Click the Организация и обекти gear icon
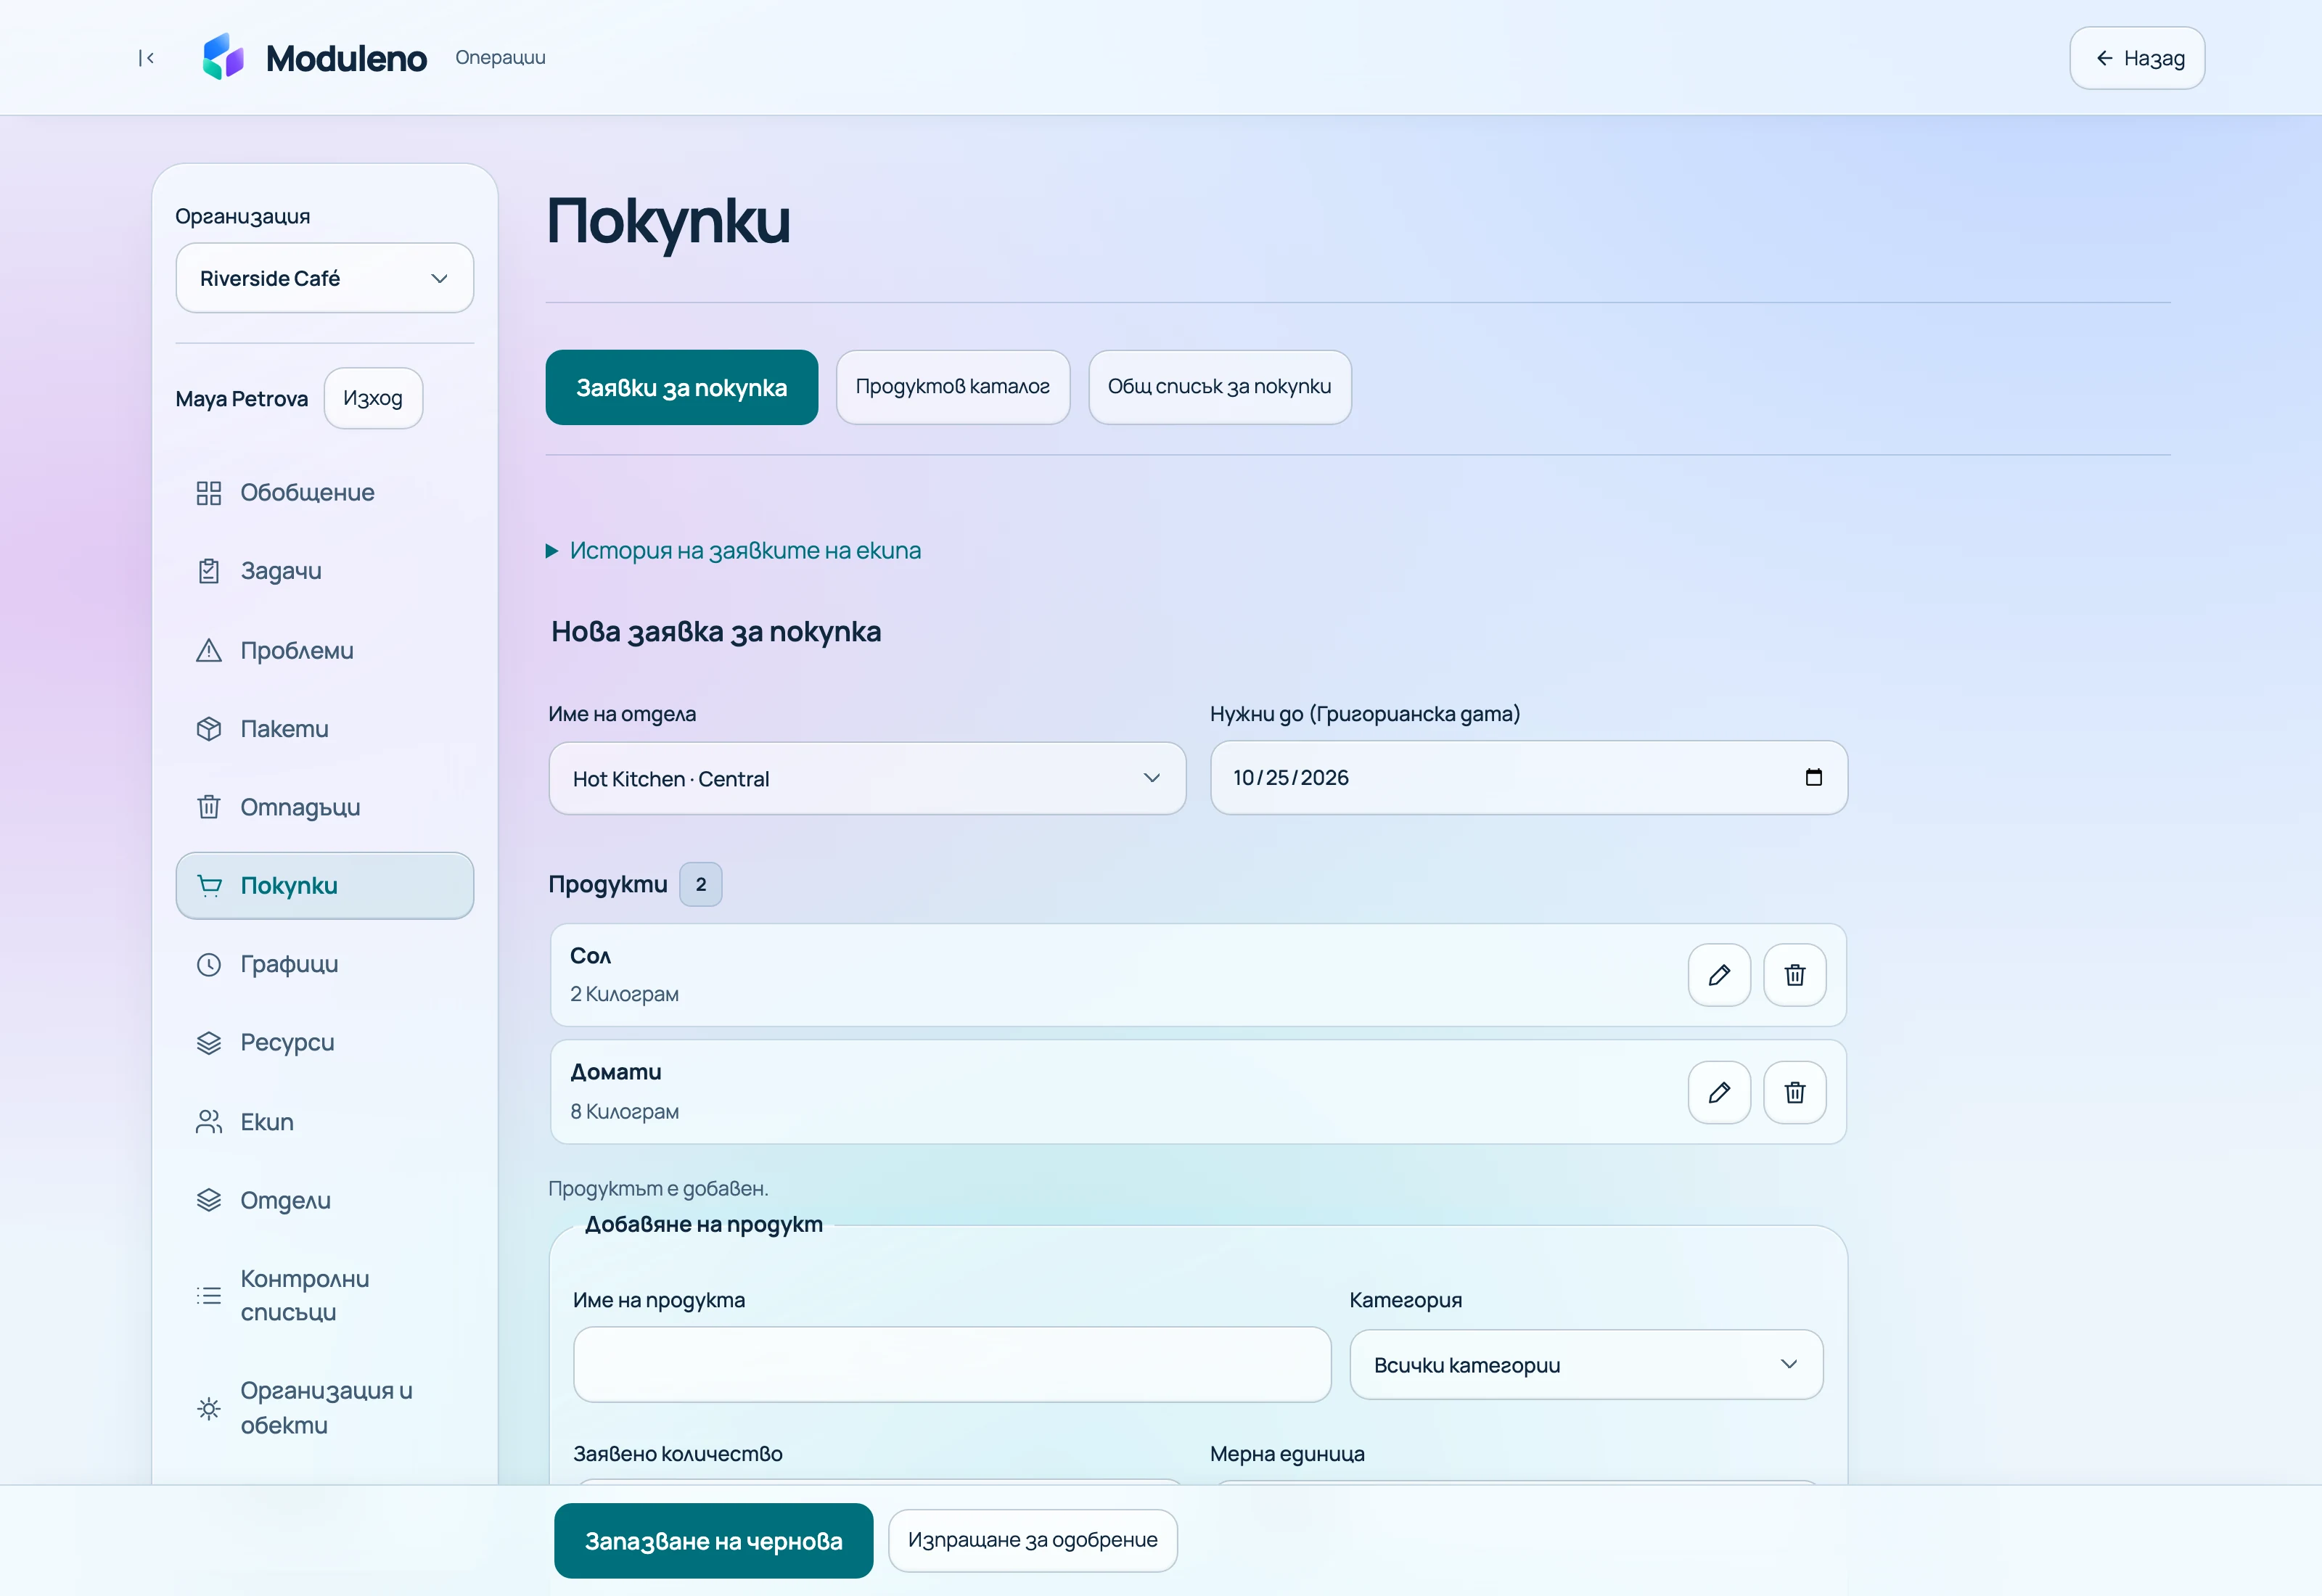 coord(208,1408)
